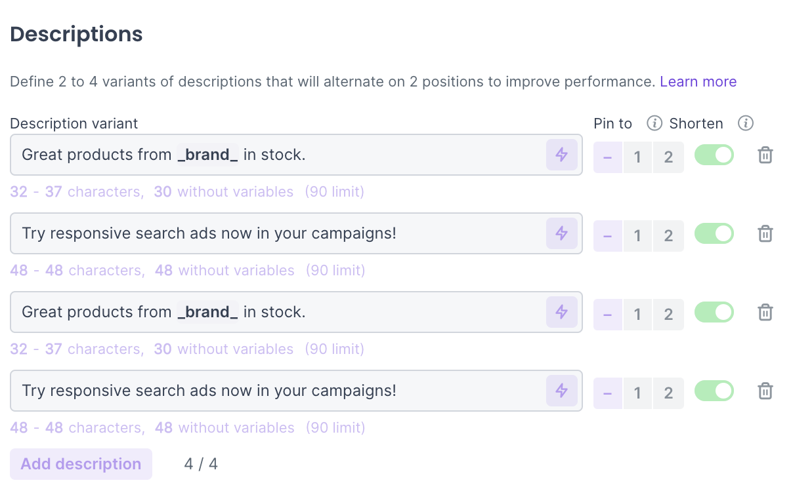This screenshot has height=489, width=793.
Task: Click lightning icon in third description field
Action: pyautogui.click(x=561, y=313)
